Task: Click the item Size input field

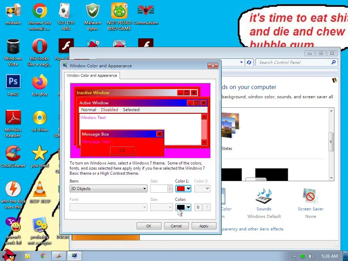Action: point(159,189)
